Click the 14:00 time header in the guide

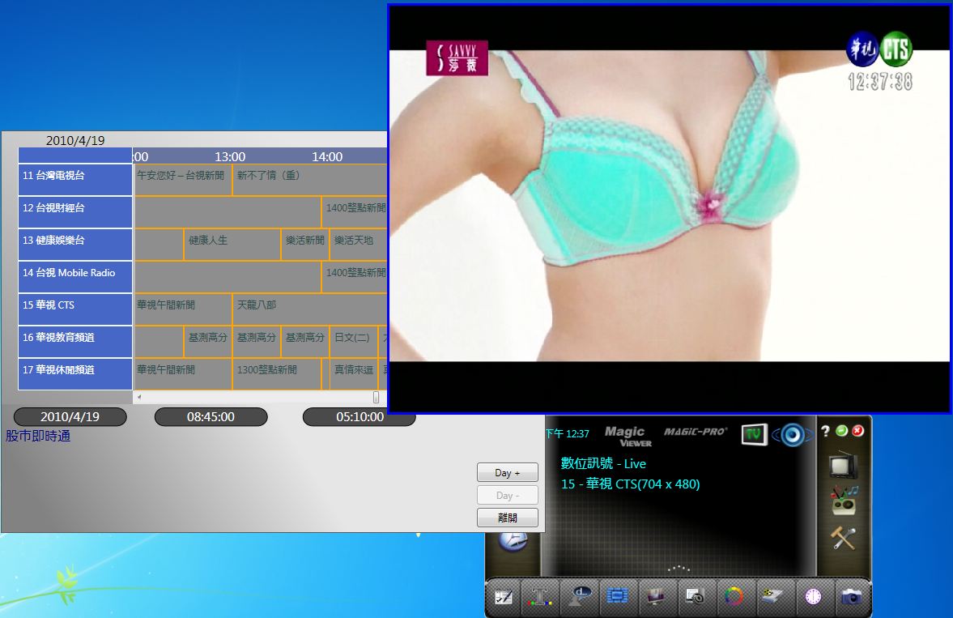pos(327,156)
